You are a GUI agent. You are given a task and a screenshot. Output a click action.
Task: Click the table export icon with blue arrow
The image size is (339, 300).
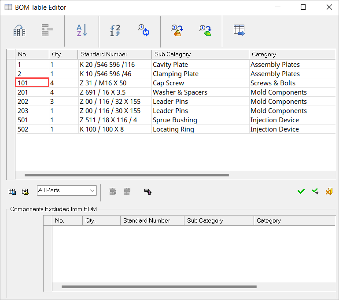(x=239, y=30)
